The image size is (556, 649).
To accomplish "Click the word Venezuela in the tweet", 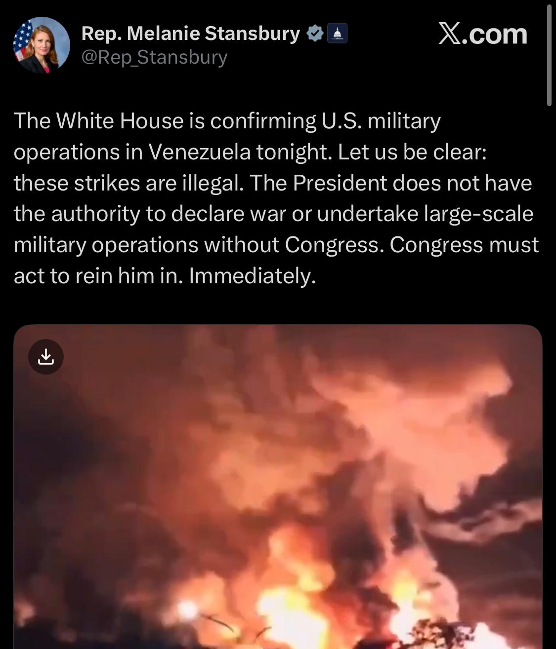I will coord(200,152).
